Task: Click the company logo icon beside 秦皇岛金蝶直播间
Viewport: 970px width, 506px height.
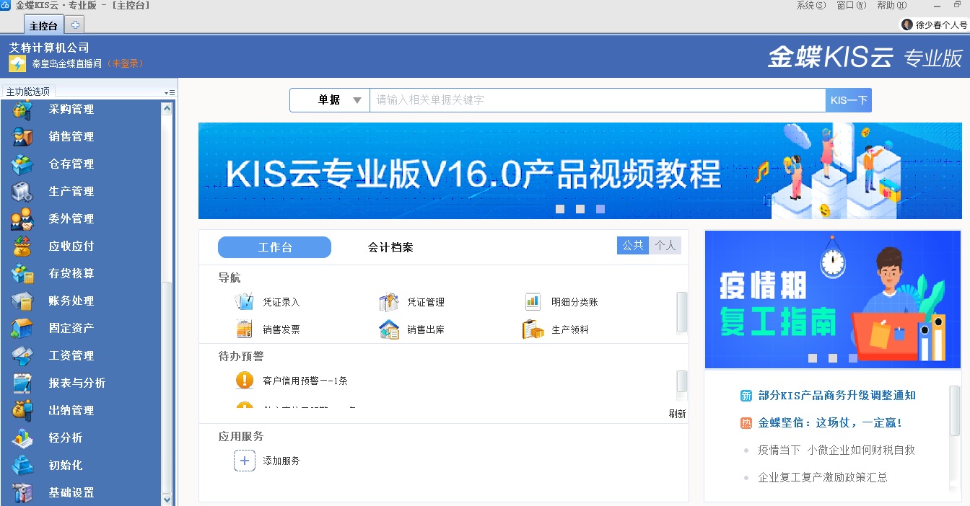Action: (x=17, y=63)
